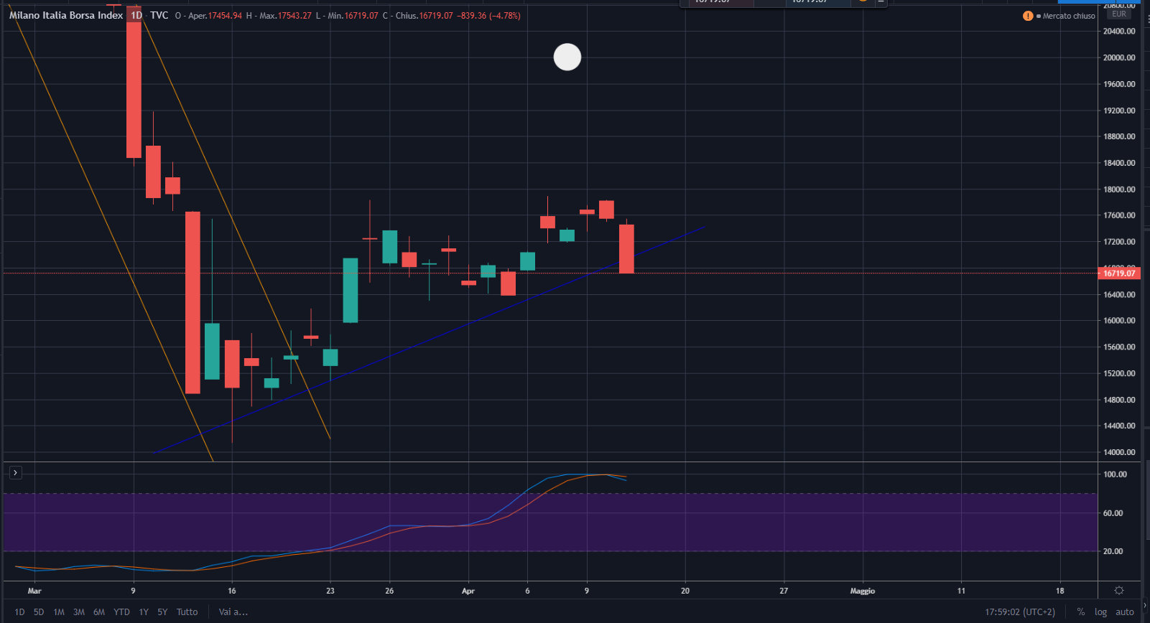Viewport: 1150px width, 623px height.
Task: Click the Max value 17543.27
Action: coord(295,16)
